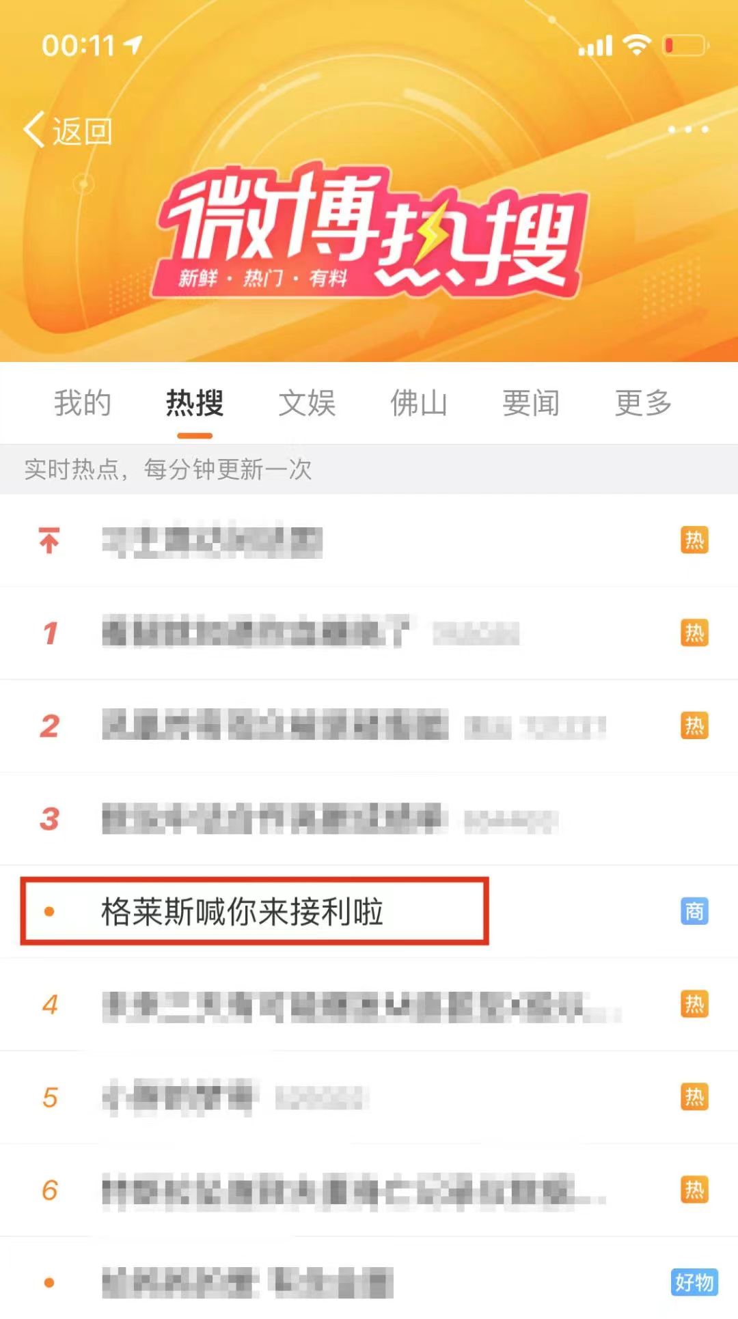Image resolution: width=738 pixels, height=1319 pixels.
Task: Tap the blue 好物 badge
Action: coord(694,1282)
